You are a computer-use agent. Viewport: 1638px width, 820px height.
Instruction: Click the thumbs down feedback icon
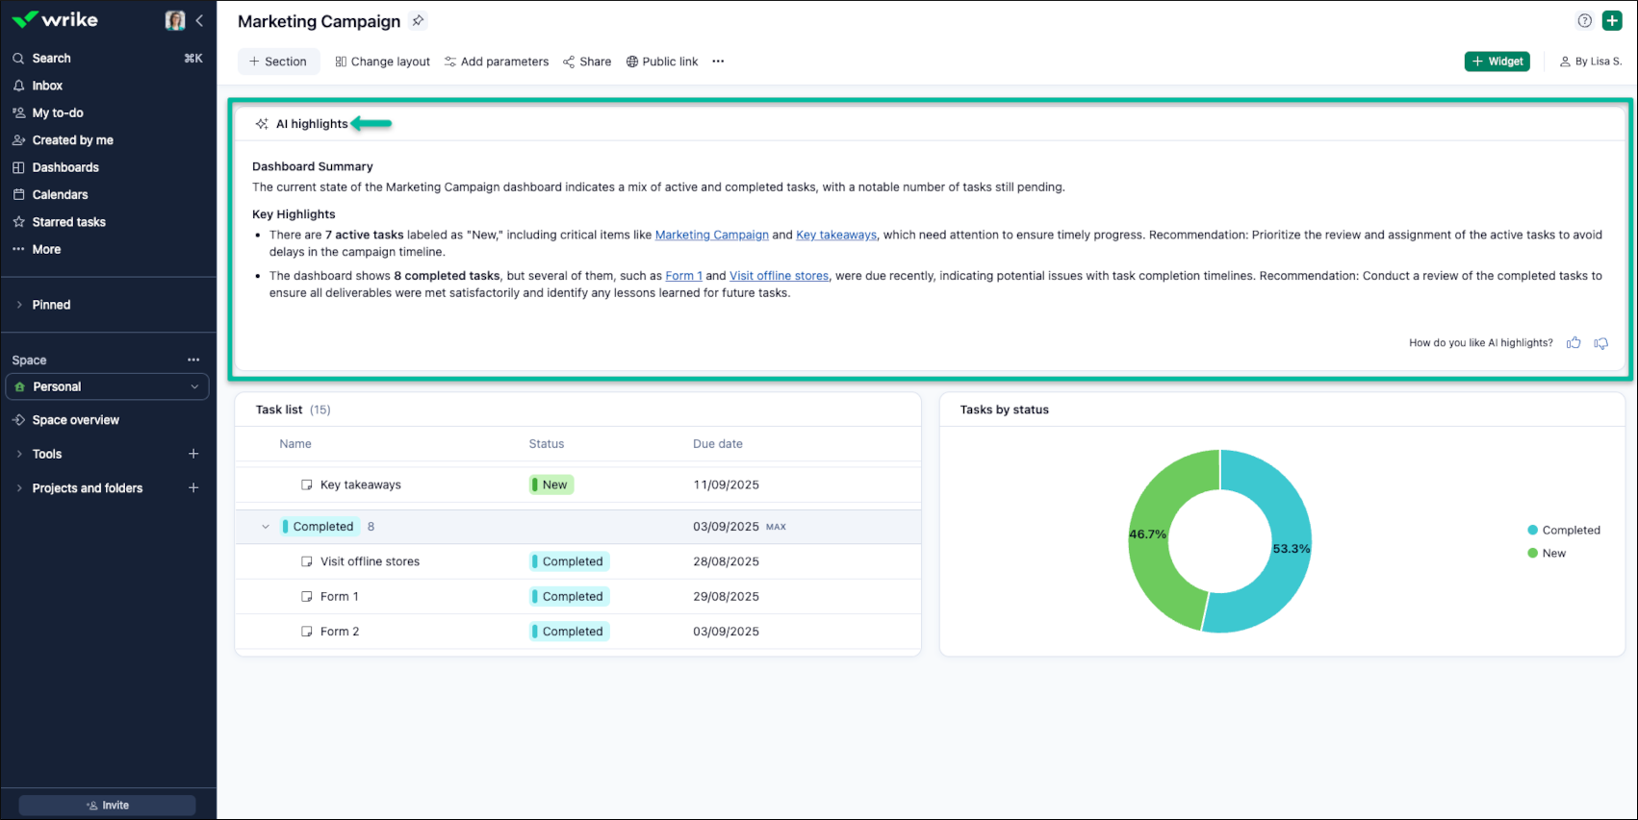1600,343
